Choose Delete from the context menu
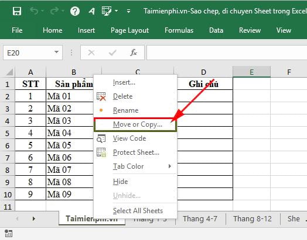The height and width of the screenshot is (240, 307). click(x=135, y=96)
